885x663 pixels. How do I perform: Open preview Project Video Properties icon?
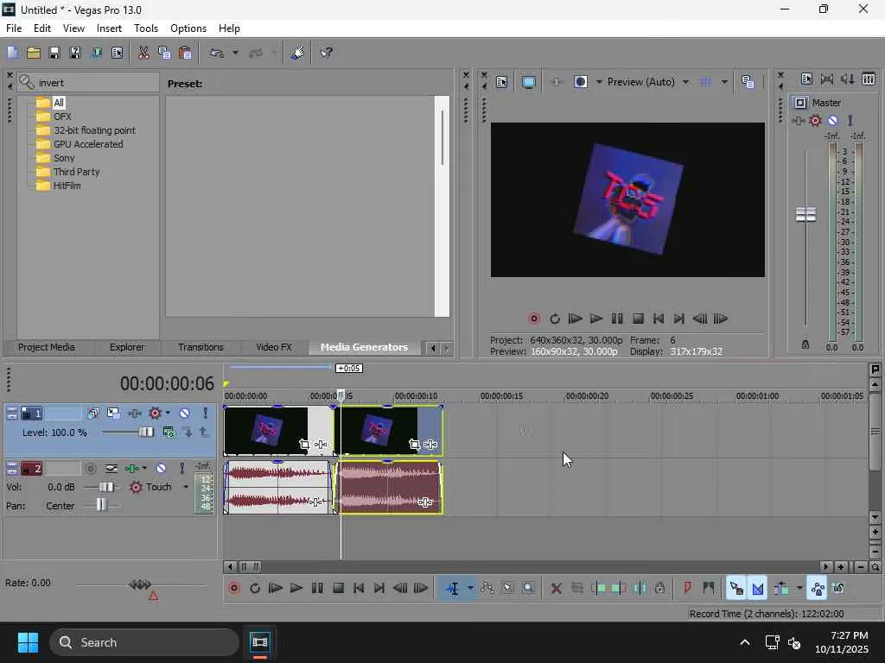502,82
